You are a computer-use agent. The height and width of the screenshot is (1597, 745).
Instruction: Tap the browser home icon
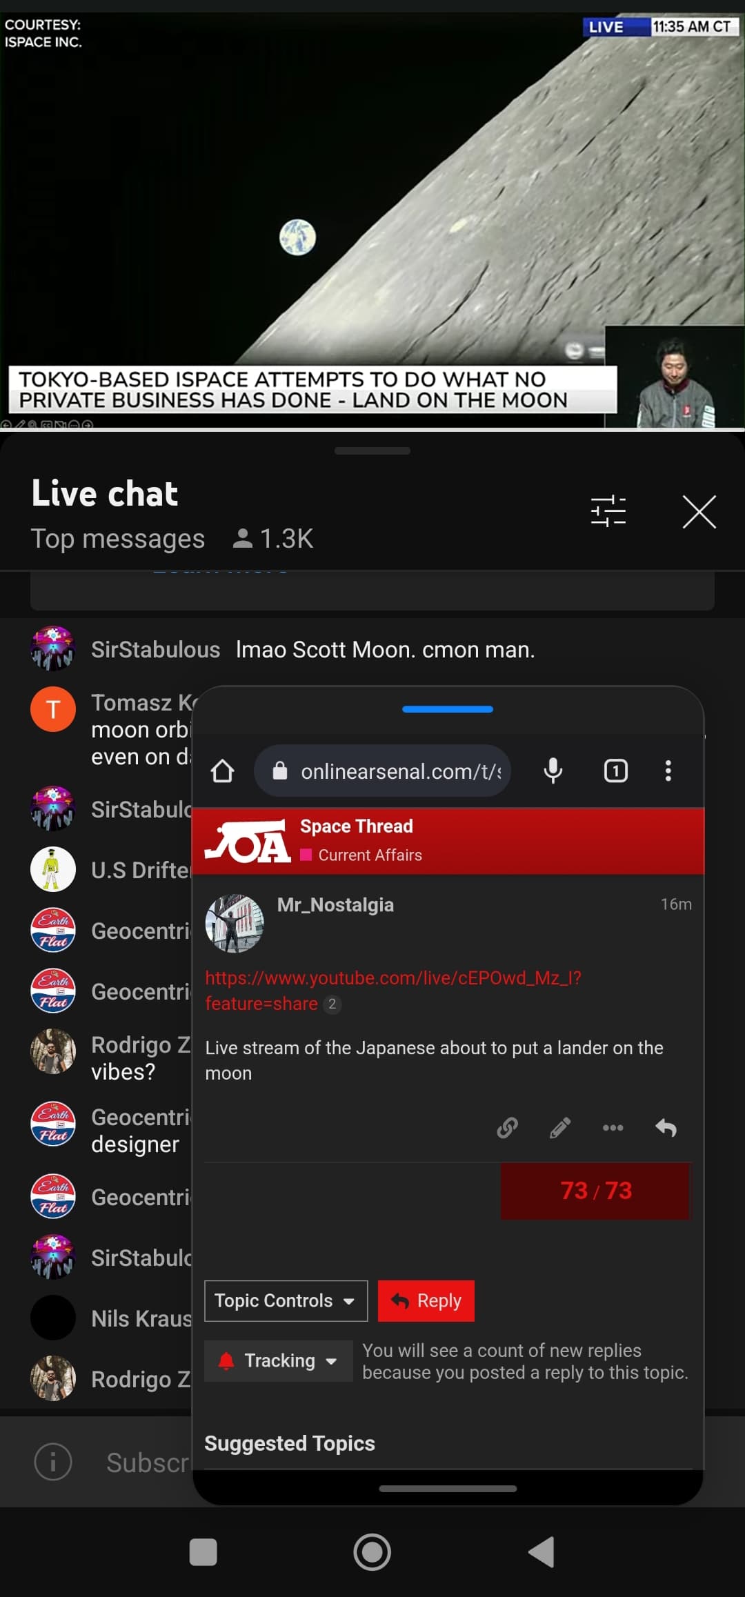(x=222, y=771)
